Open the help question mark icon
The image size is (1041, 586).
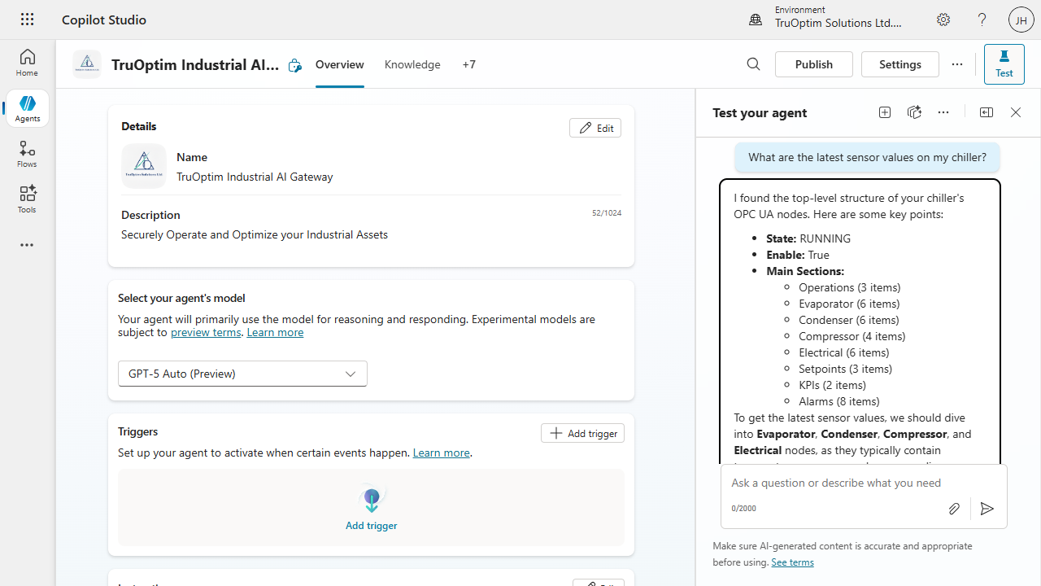[x=982, y=20]
